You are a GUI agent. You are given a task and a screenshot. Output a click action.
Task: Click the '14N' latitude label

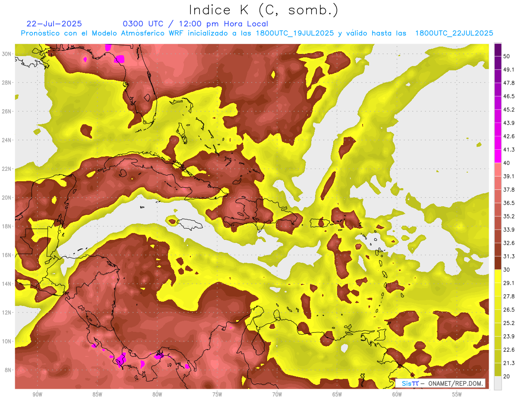(7, 283)
